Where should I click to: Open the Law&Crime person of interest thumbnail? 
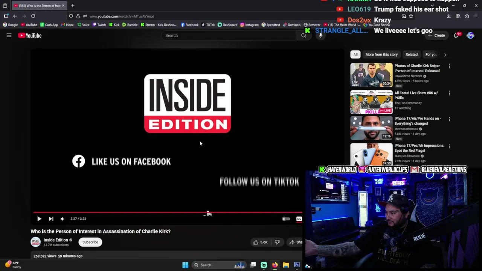[371, 75]
